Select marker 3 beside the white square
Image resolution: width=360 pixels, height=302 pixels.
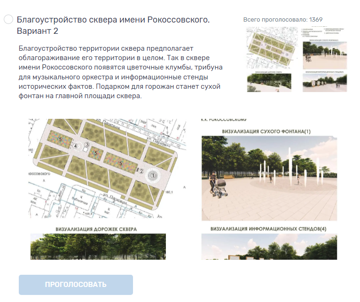pos(87,145)
